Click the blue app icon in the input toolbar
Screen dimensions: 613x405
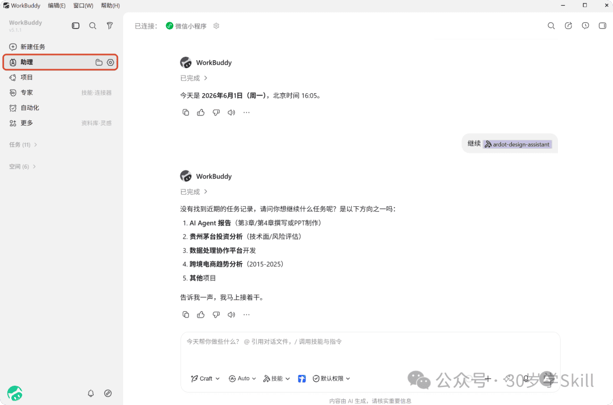(x=302, y=379)
